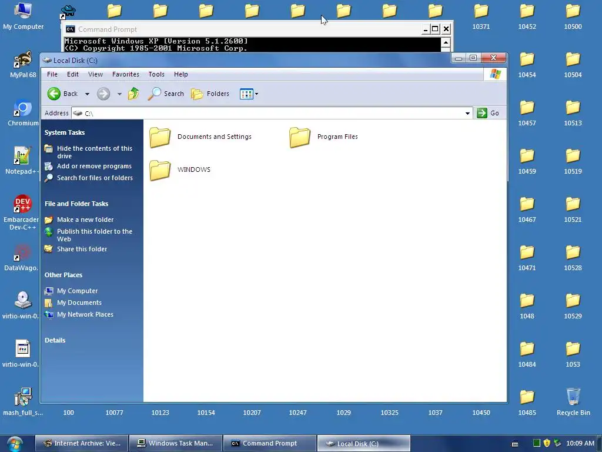This screenshot has height=452, width=602.
Task: Open the Favorites menu
Action: coord(126,74)
